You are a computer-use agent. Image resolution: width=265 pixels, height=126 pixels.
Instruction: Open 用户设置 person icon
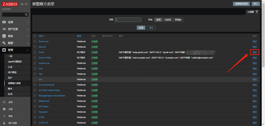click(x=4, y=123)
